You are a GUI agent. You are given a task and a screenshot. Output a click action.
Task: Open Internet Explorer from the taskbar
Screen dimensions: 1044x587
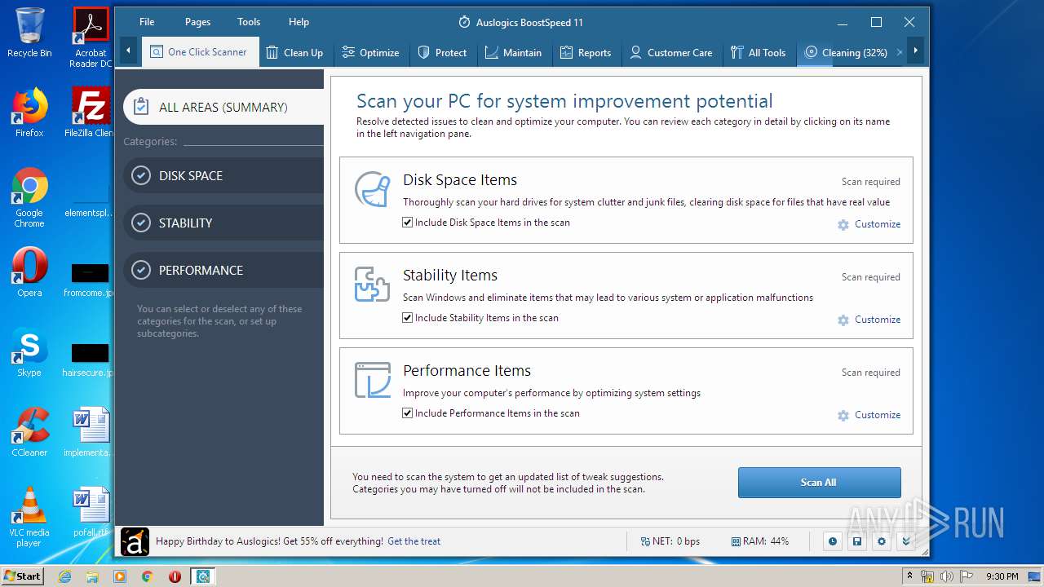[65, 576]
